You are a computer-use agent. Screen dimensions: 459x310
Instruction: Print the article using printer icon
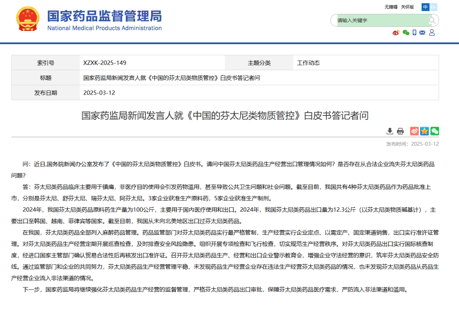coord(400,131)
